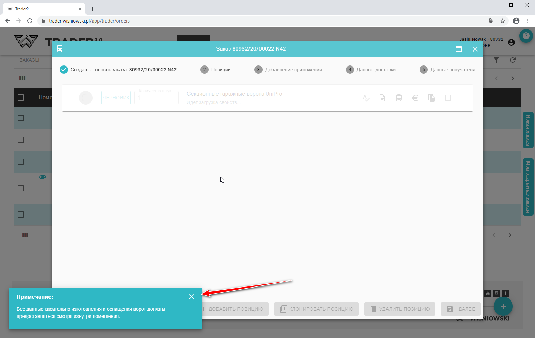Open the help question mark icon
The height and width of the screenshot is (338, 535).
pos(526,36)
